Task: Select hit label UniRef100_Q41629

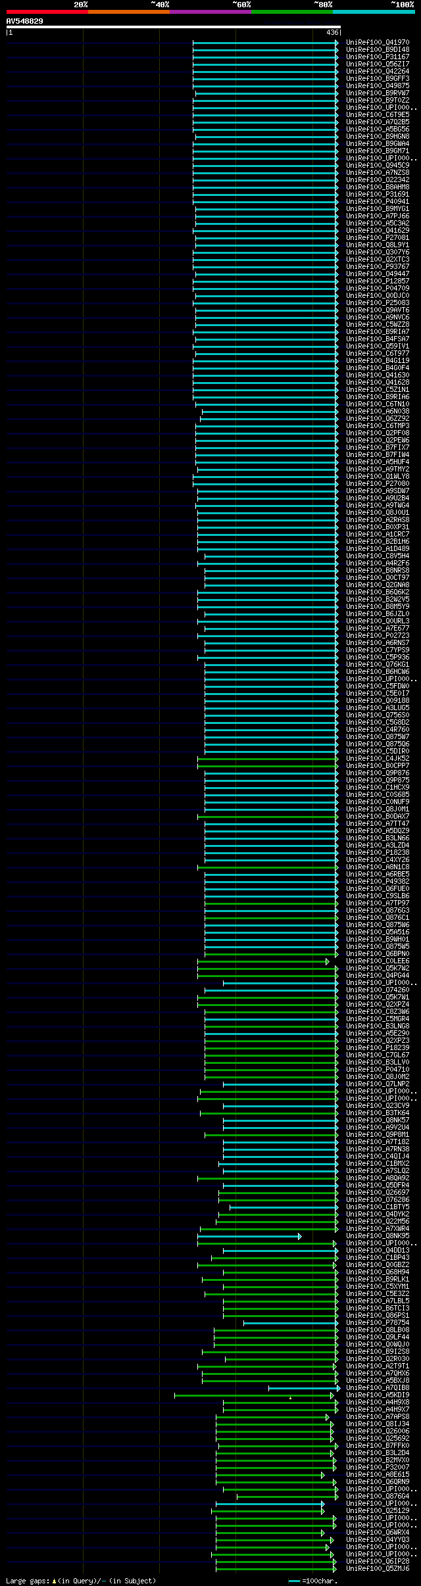Action: (378, 231)
